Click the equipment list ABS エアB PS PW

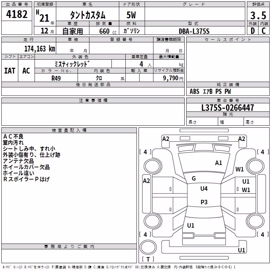click(x=210, y=91)
